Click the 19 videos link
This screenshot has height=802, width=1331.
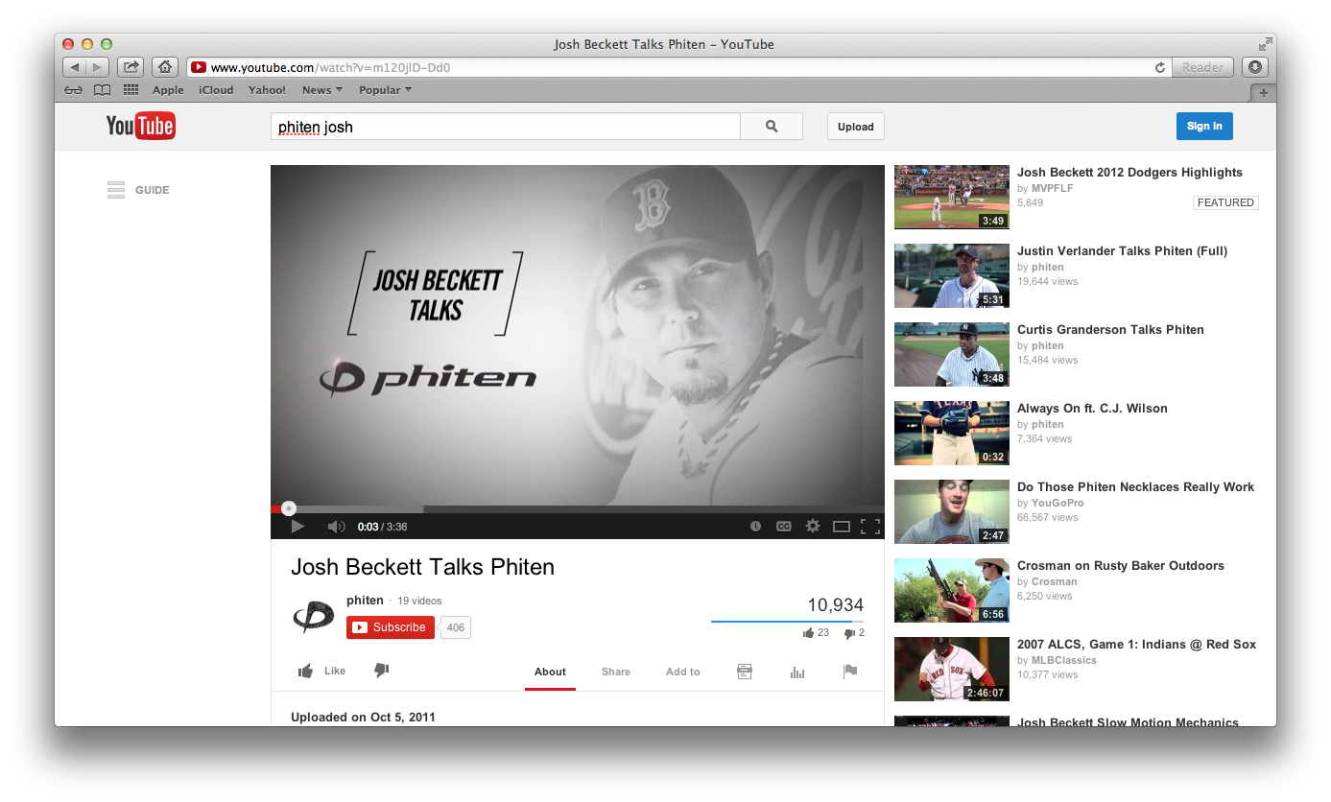419,601
